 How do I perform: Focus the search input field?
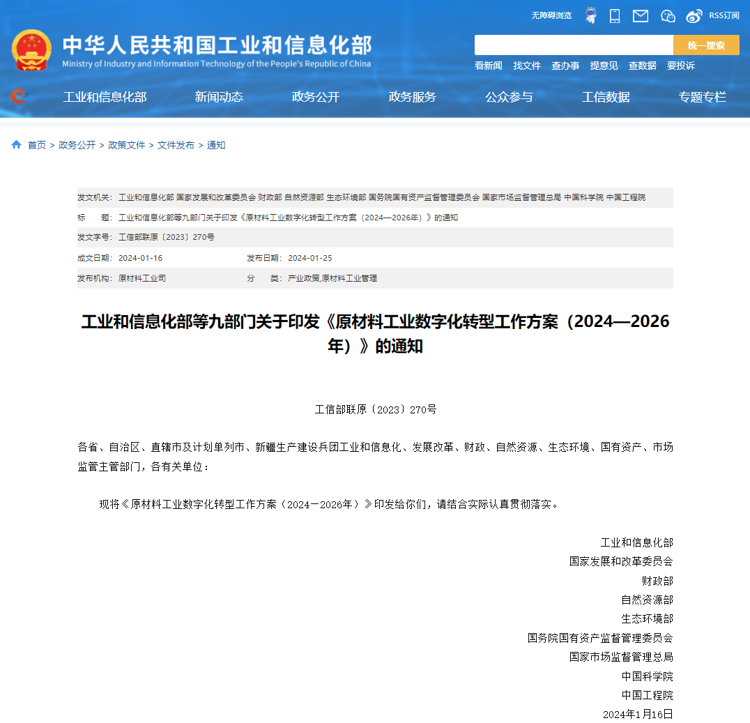[x=573, y=45]
